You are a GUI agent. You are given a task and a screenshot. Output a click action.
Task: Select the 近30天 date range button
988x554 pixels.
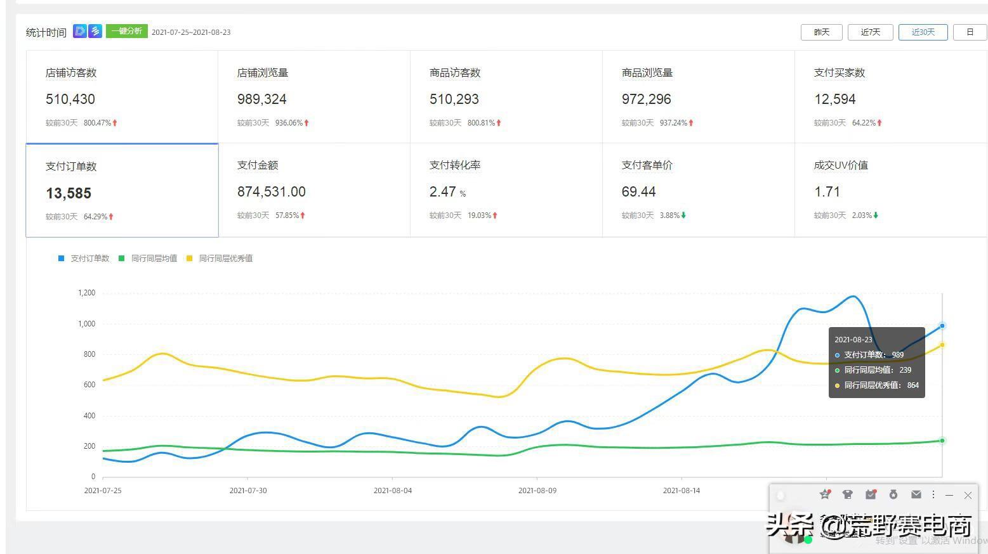click(923, 32)
